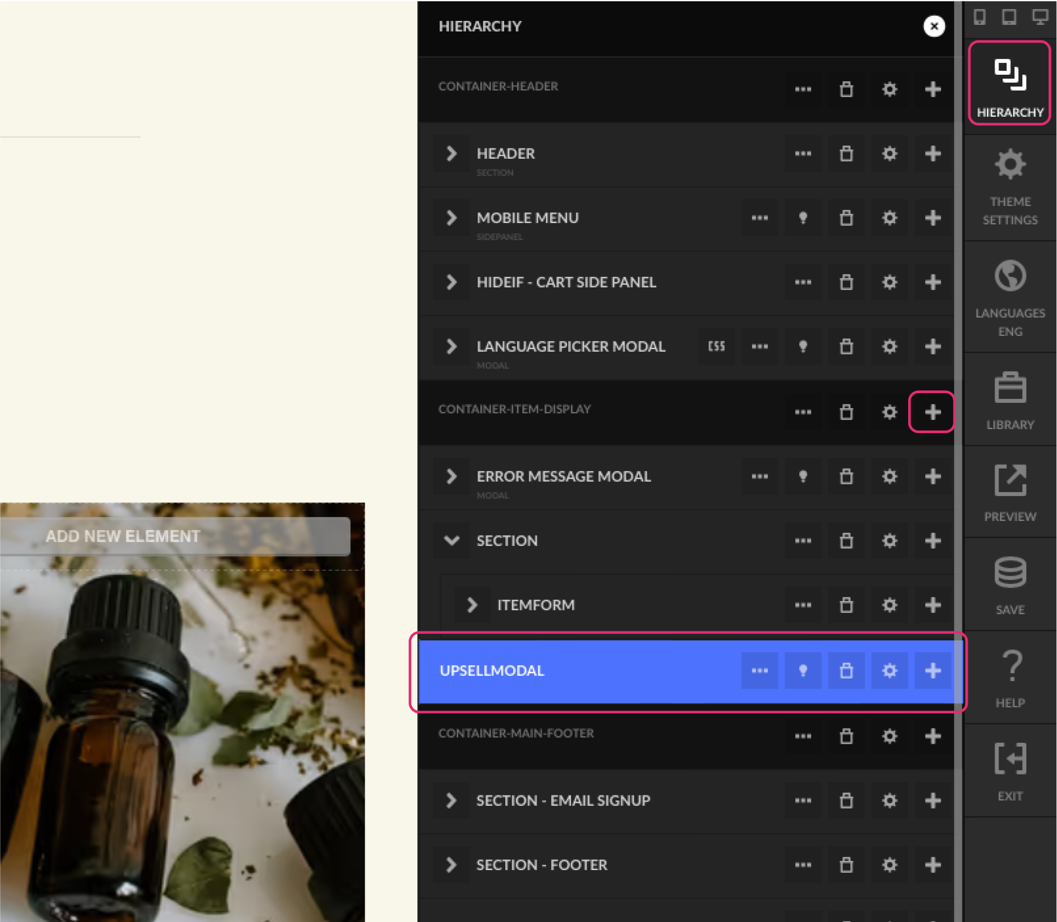The height and width of the screenshot is (922, 1057).
Task: Open the Help section
Action: click(x=1010, y=679)
